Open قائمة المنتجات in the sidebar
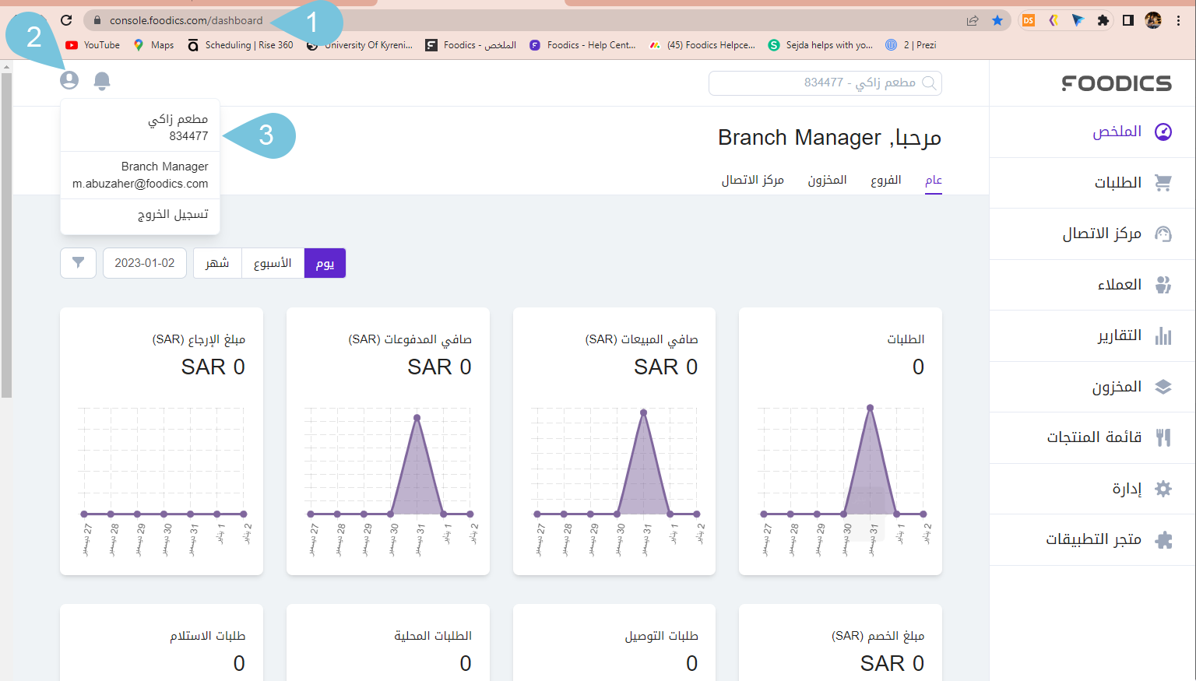This screenshot has width=1196, height=681. coord(1094,437)
